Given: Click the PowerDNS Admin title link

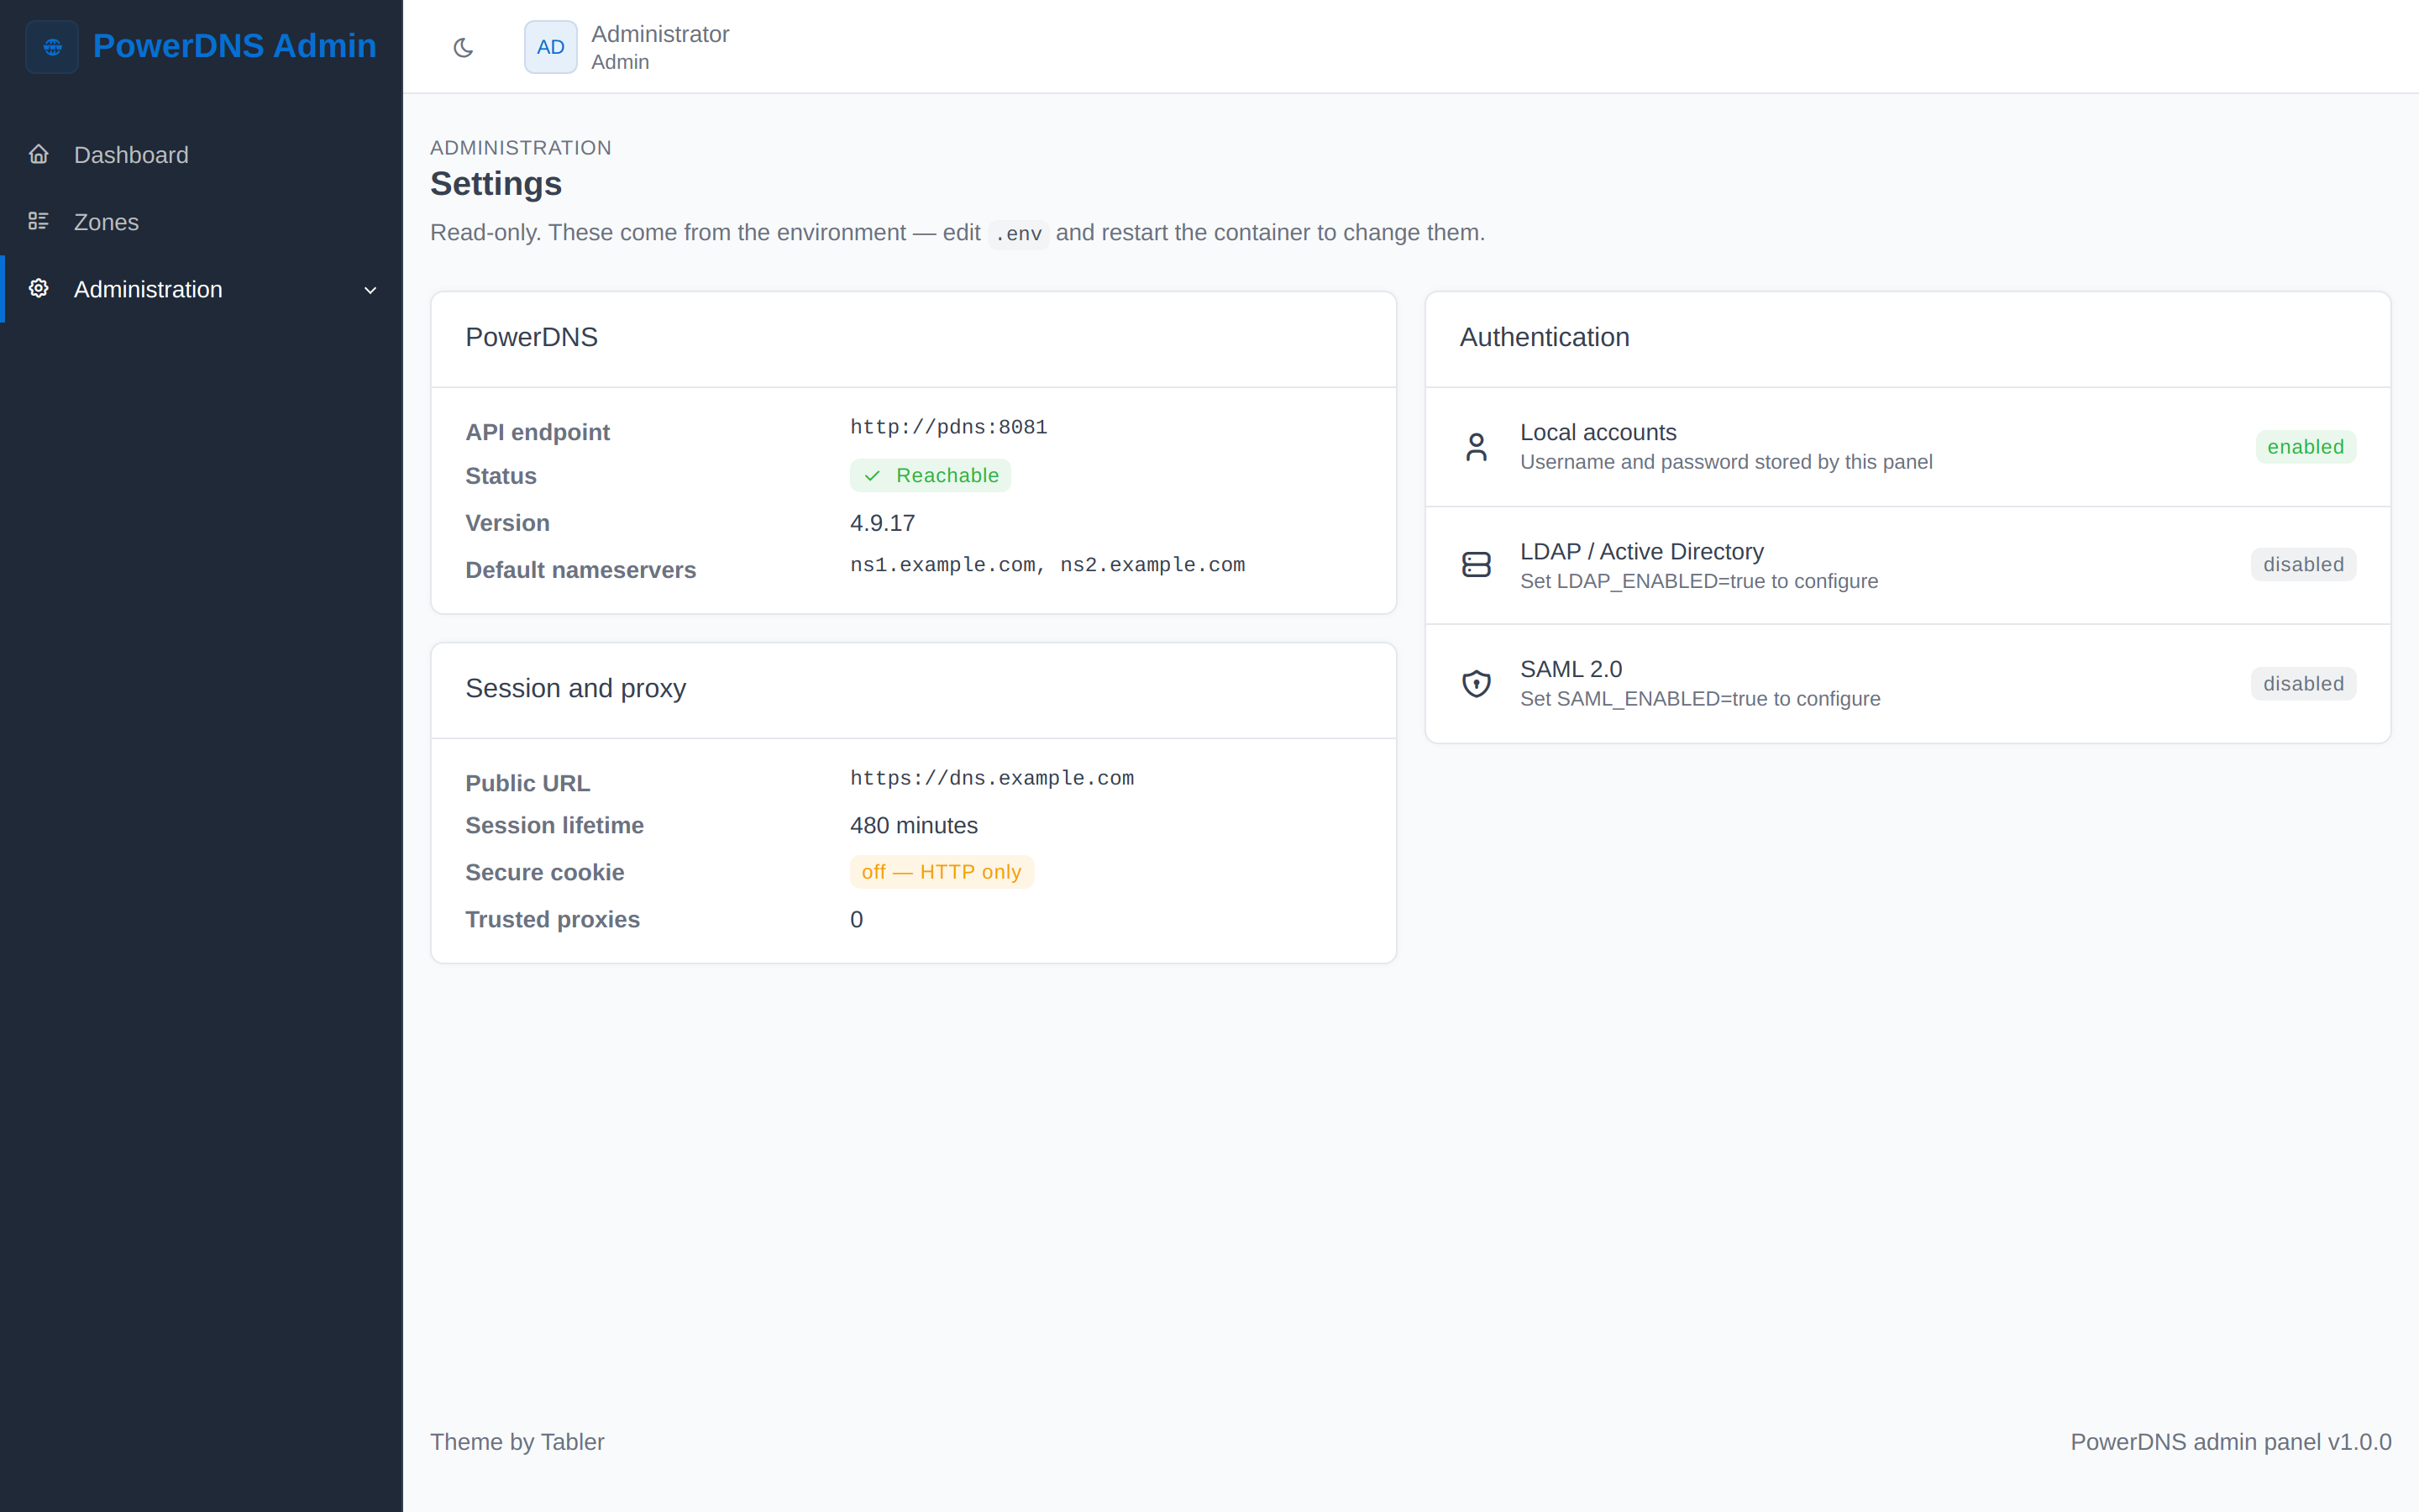Looking at the screenshot, I should (x=235, y=46).
